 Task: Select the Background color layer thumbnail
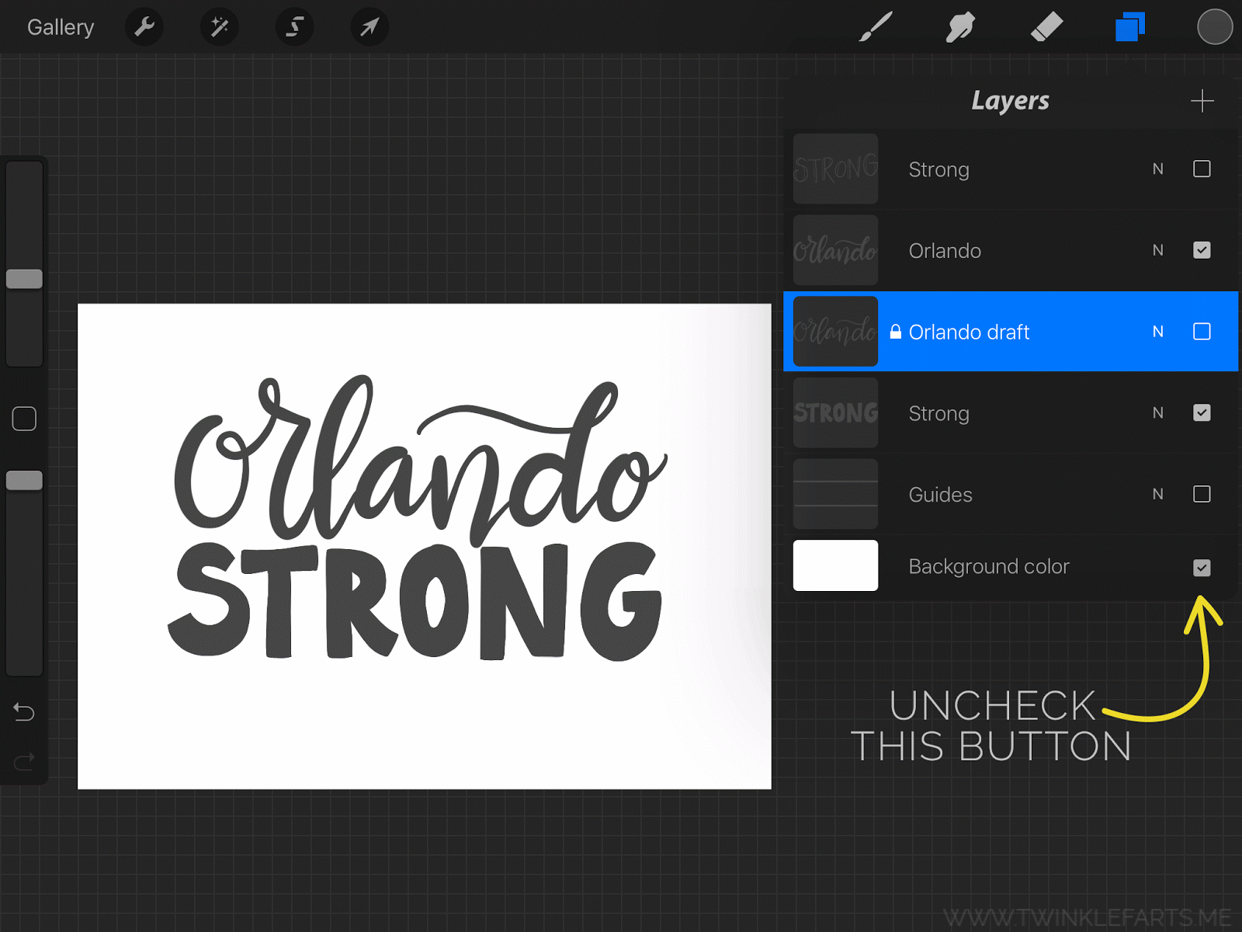click(835, 565)
